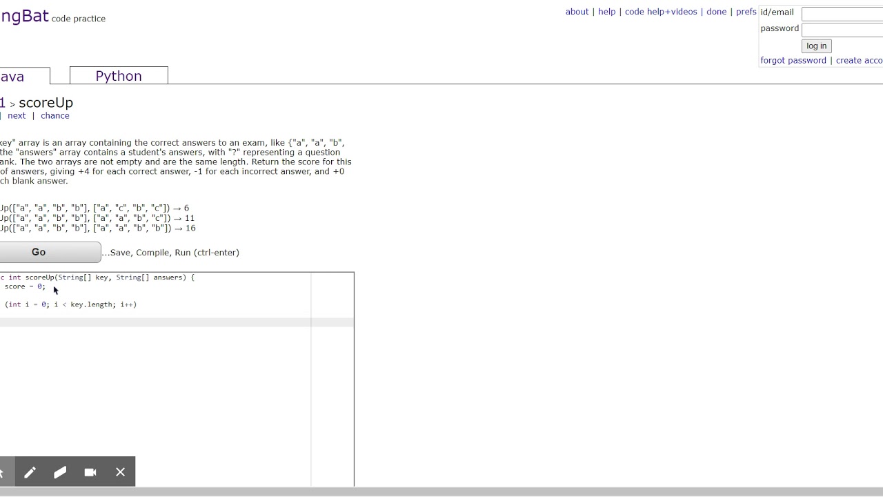Click the highlighted empty editor line
This screenshot has height=497, width=883.
(177, 322)
